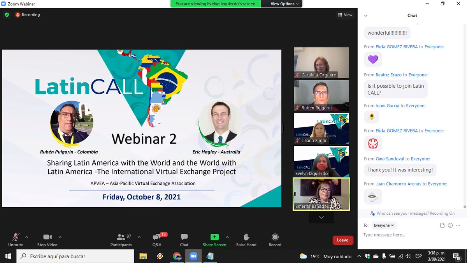Select Emerita Bañados video thumbnail

(x=321, y=194)
